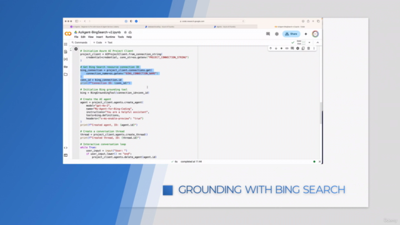Viewport: 400px width, 225px height.
Task: Click the Safari address bar
Action: pos(192,21)
